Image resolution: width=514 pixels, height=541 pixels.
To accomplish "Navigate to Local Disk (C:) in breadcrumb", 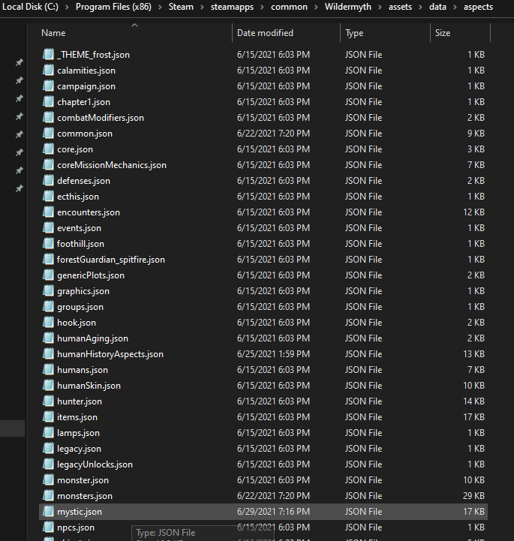I will click(30, 7).
